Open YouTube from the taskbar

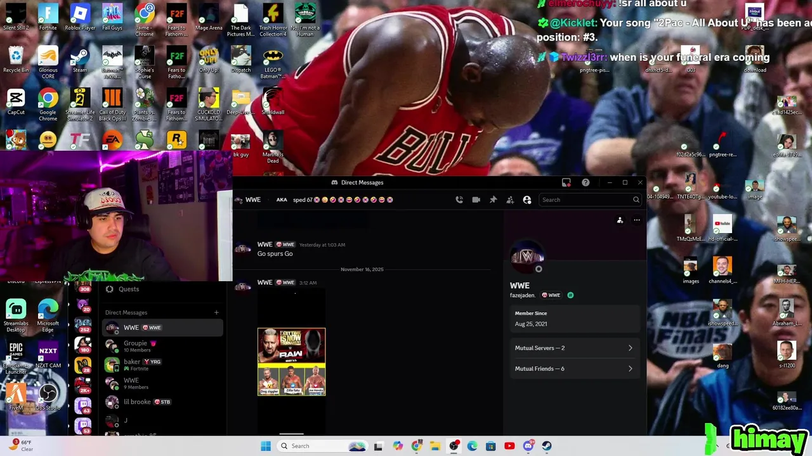[x=509, y=446]
